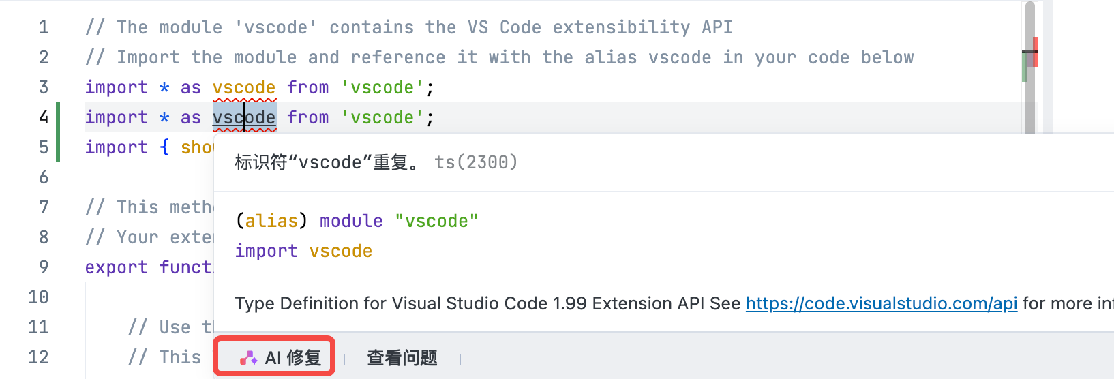Click the red error marker in overview ruler

click(1035, 52)
